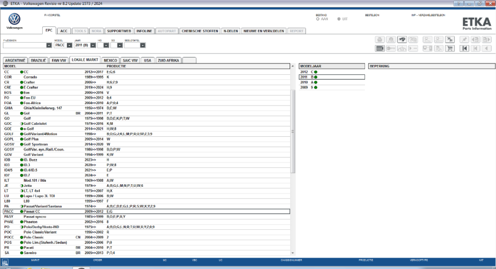Viewport: 496px width, 269px height.
Task: Click the round stamp icon beside the printer
Action: pyautogui.click(x=391, y=40)
